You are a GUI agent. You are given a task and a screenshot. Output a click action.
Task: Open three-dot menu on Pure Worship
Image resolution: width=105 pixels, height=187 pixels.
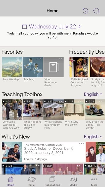pyautogui.click(x=18, y=59)
